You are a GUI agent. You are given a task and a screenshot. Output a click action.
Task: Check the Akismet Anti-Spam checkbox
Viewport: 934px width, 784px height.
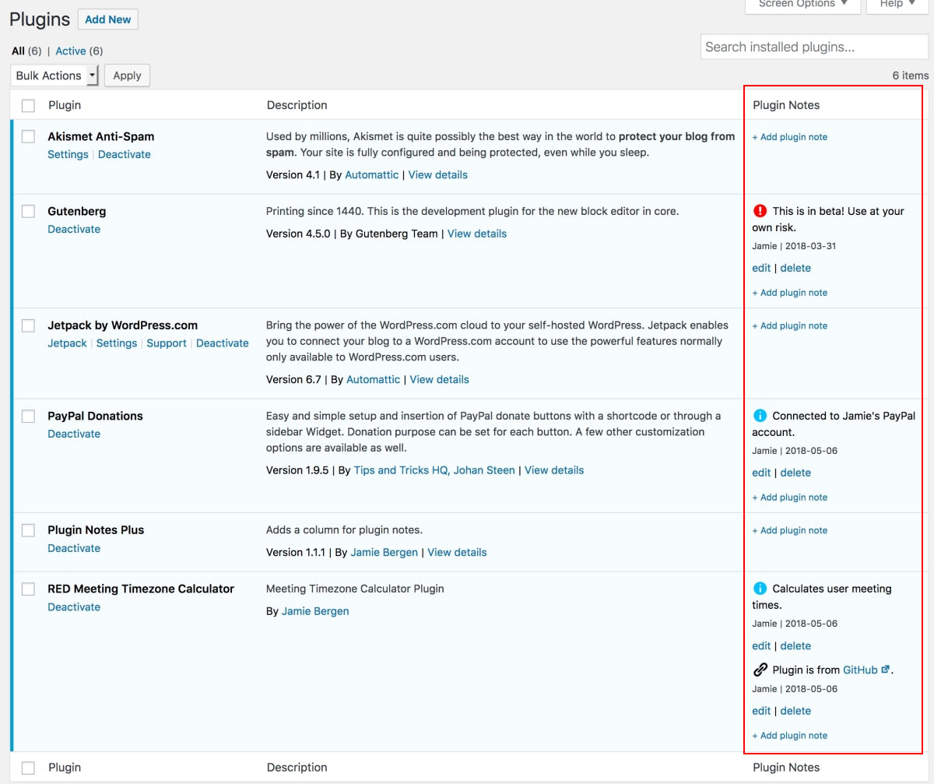28,136
